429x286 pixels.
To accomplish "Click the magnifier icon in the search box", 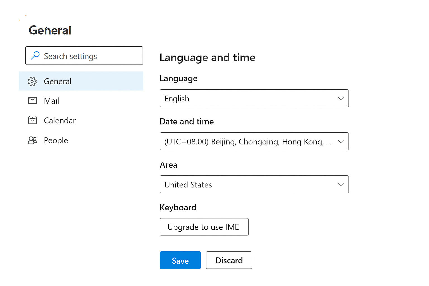I will coord(35,55).
